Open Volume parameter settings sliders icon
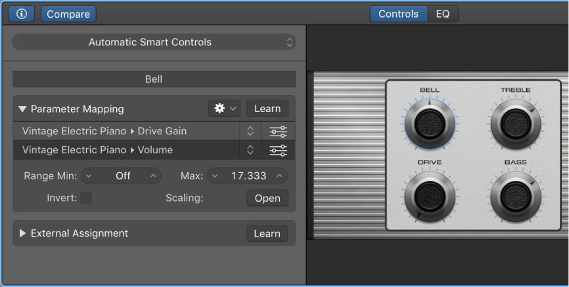This screenshot has width=569, height=287. click(279, 150)
